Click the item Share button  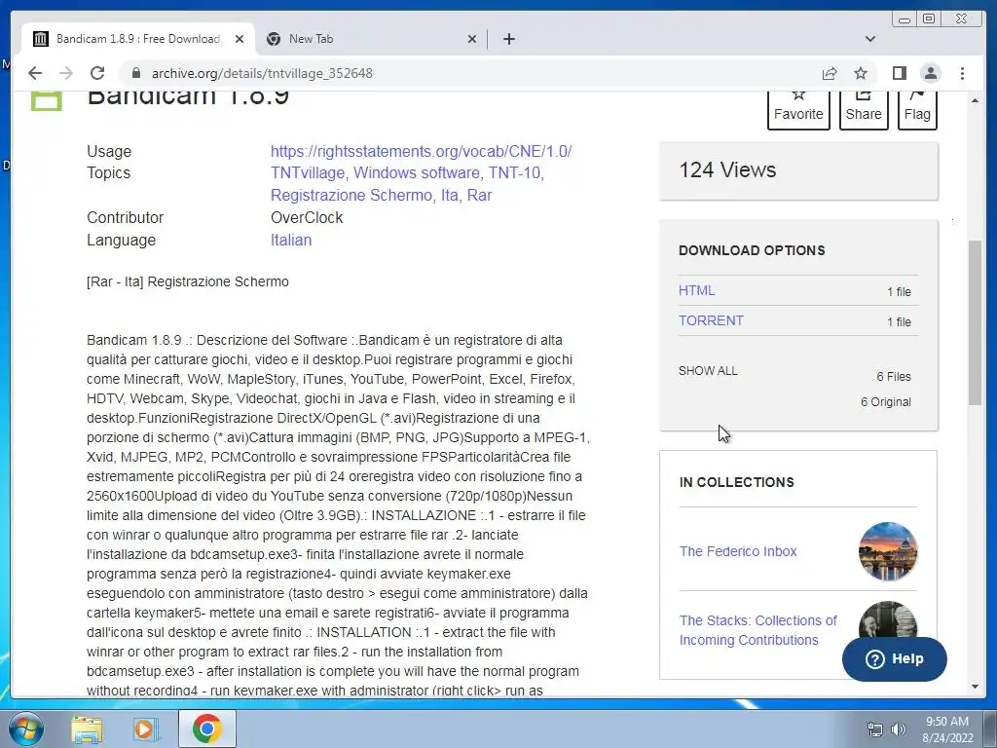click(864, 109)
